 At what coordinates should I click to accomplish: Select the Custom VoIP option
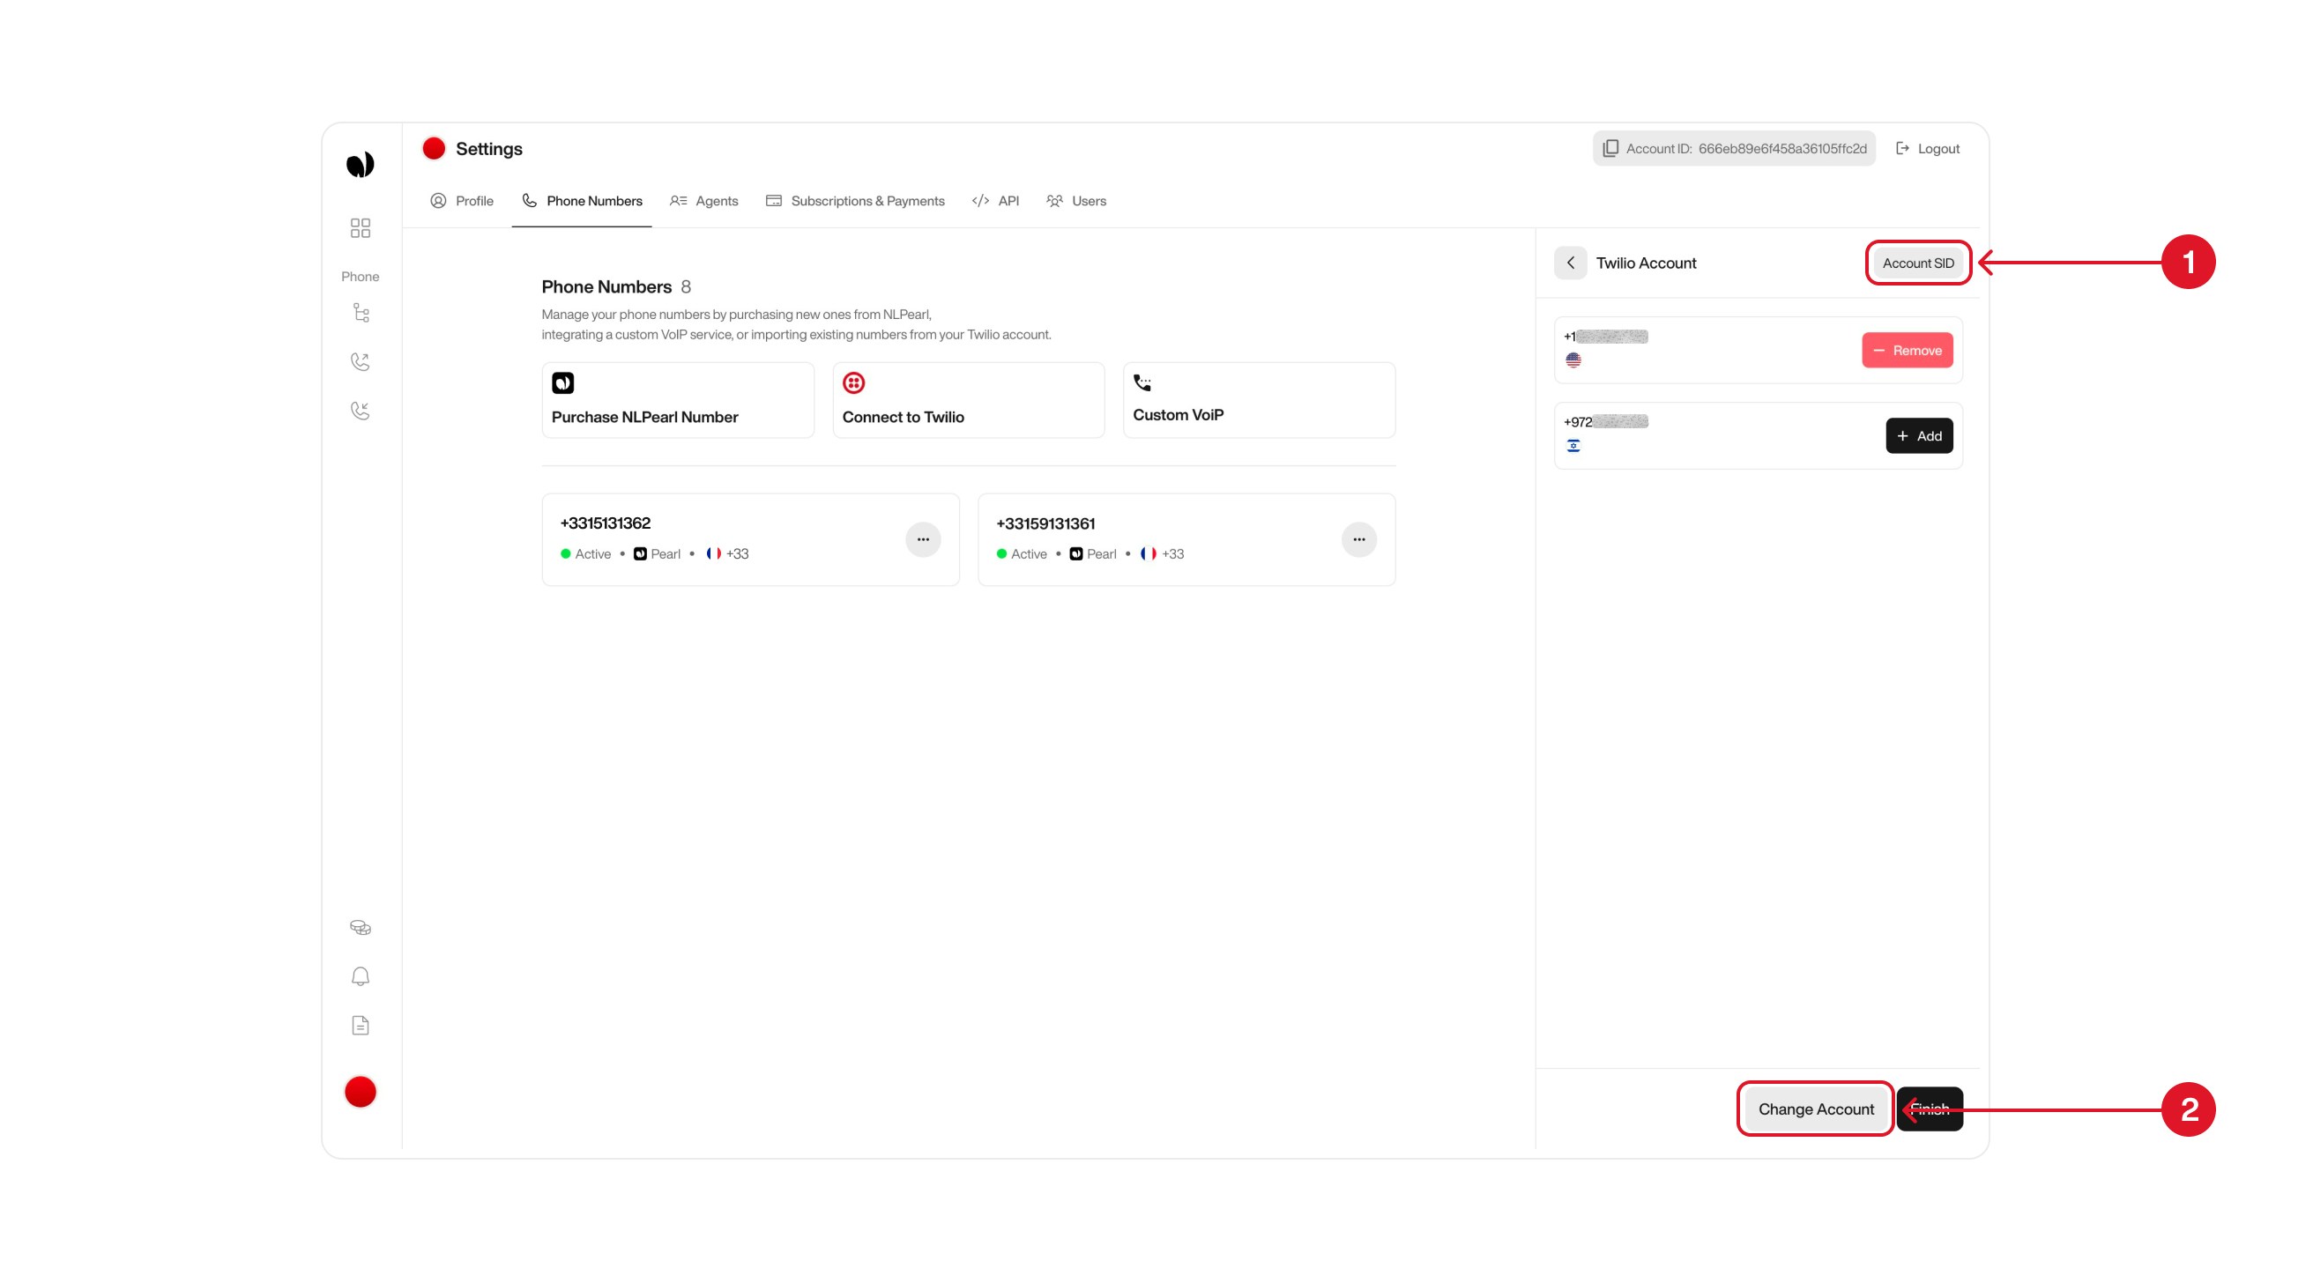[1257, 399]
